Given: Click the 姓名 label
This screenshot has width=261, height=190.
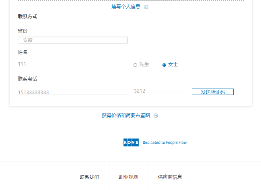Looking at the screenshot, I should click(x=23, y=52).
